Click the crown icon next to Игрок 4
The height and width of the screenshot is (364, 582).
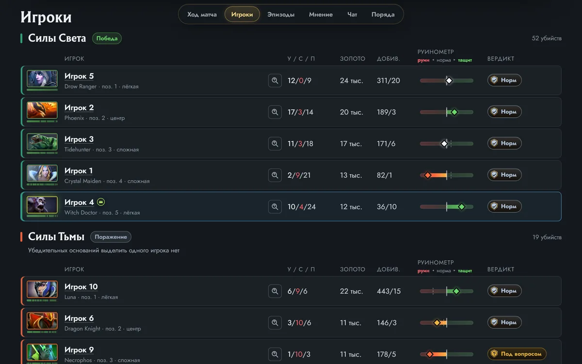[101, 202]
